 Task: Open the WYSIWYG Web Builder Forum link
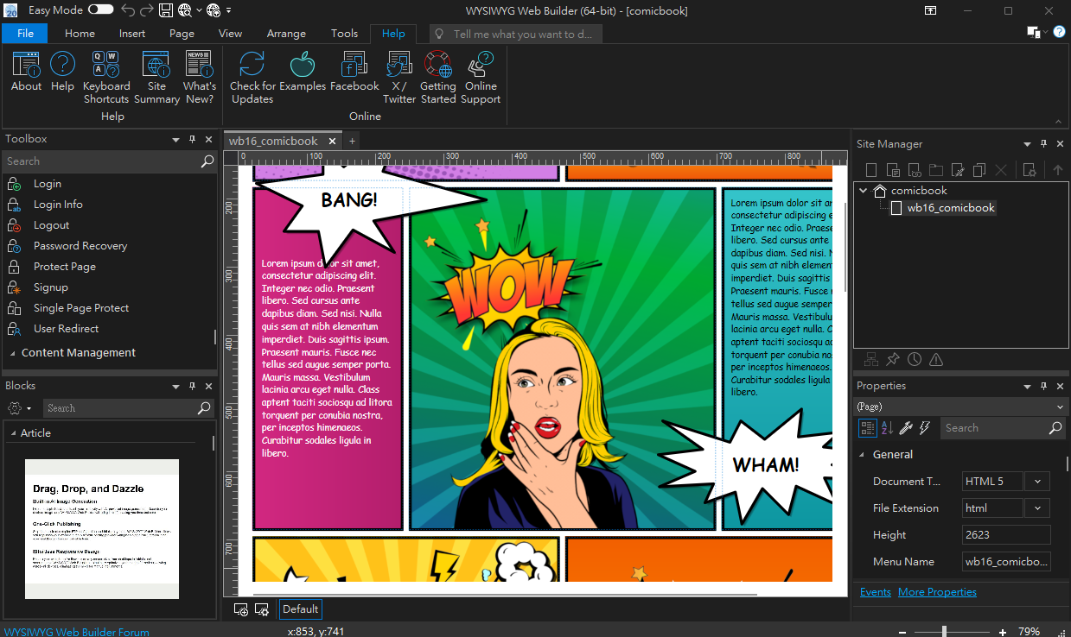coord(76,632)
